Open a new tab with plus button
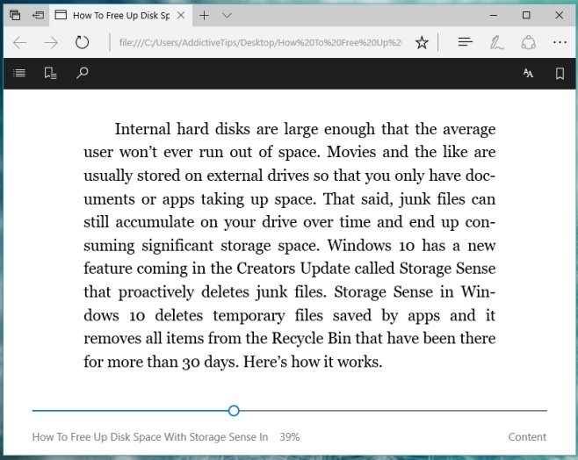This screenshot has height=460, width=578. [x=204, y=16]
